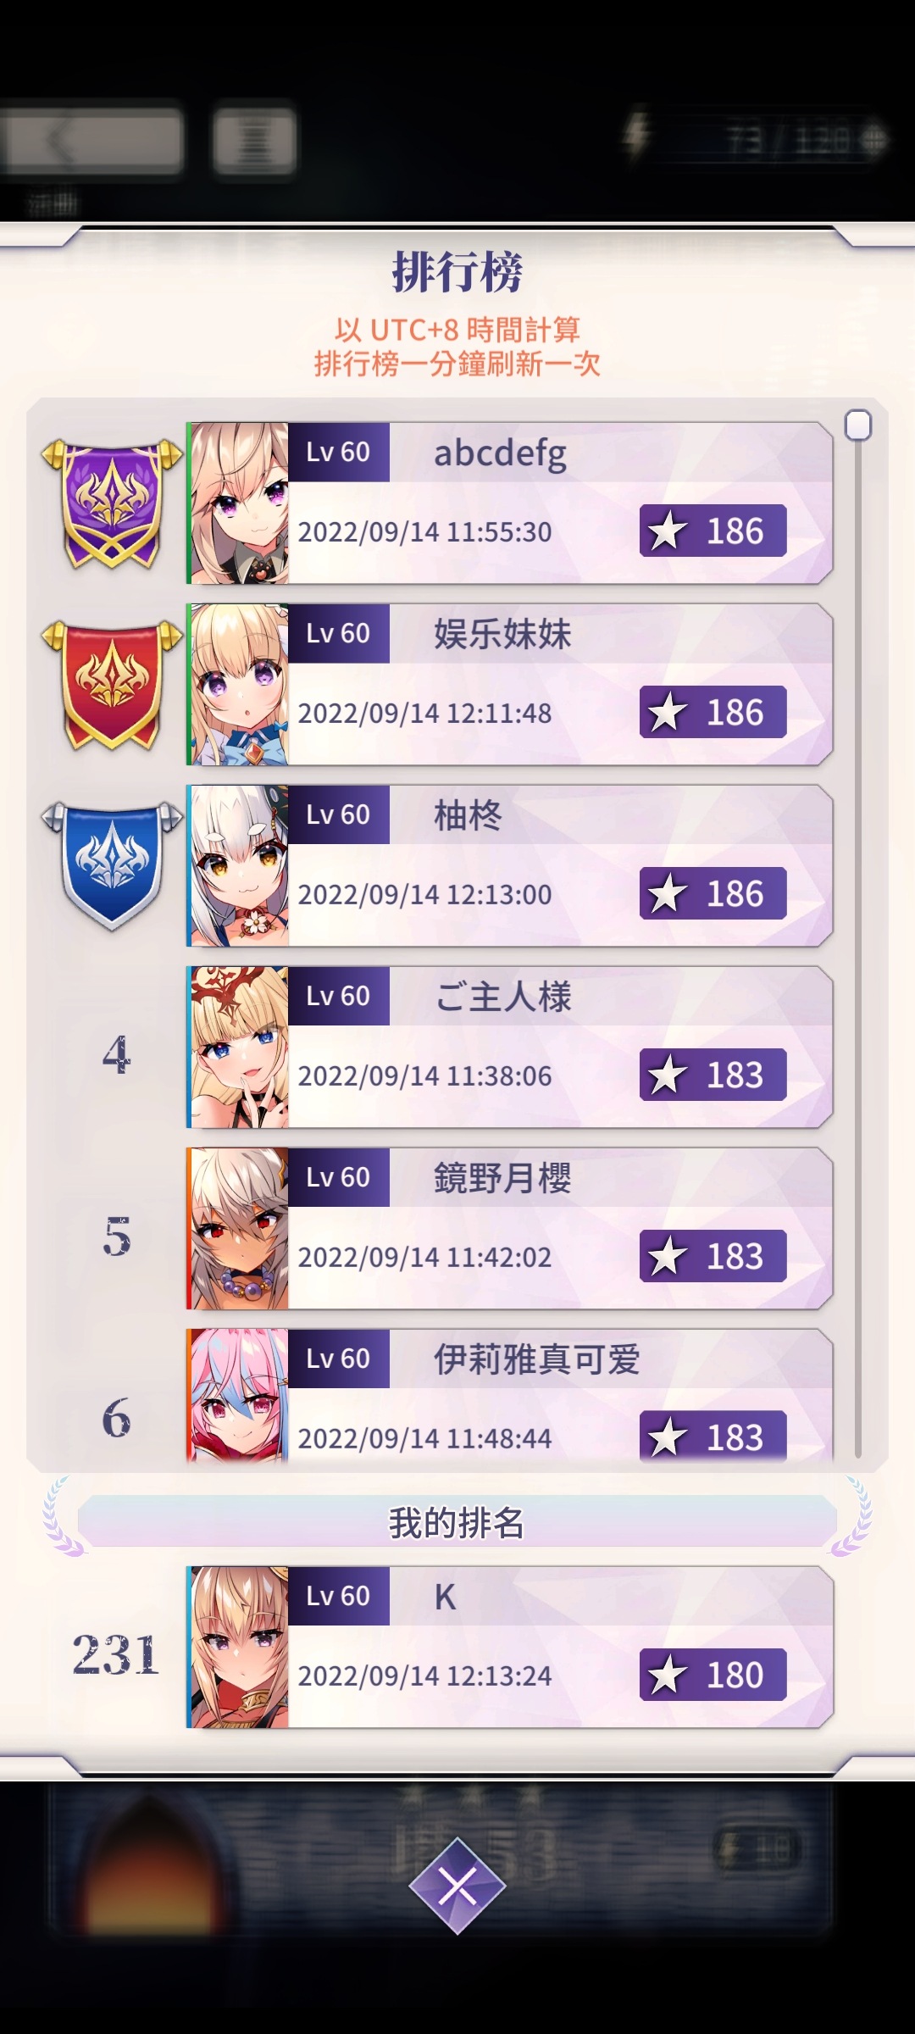This screenshot has height=2034, width=915.
Task: Open abcdefg player avatar
Action: [240, 503]
